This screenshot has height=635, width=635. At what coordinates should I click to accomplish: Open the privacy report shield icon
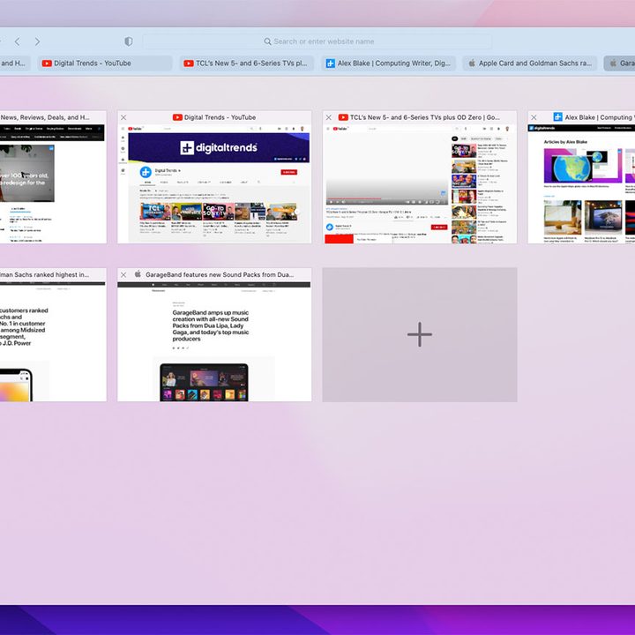[129, 41]
